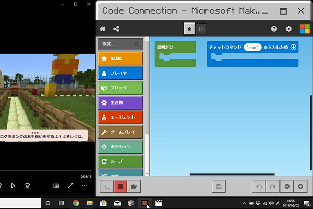
Task: Switch to Blocks editor view
Action: 189,29
